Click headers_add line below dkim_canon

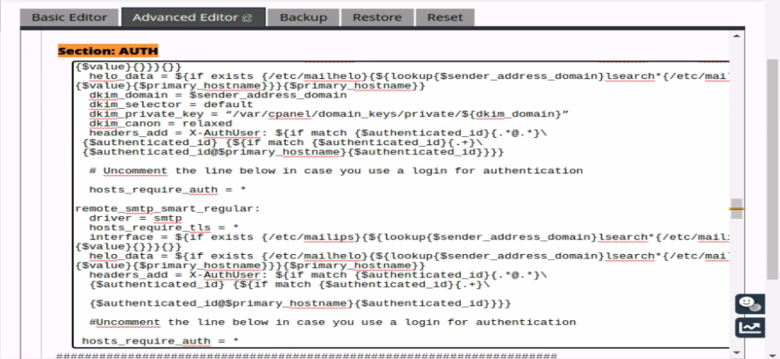(x=318, y=132)
